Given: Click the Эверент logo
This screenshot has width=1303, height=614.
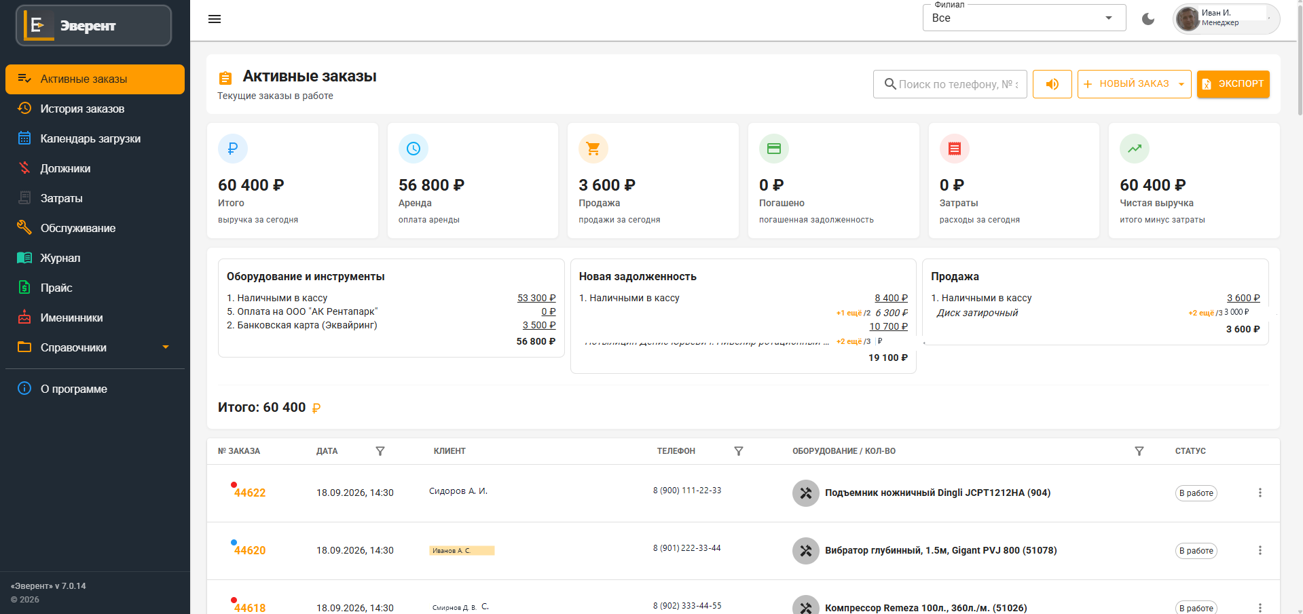Looking at the screenshot, I should (x=94, y=26).
